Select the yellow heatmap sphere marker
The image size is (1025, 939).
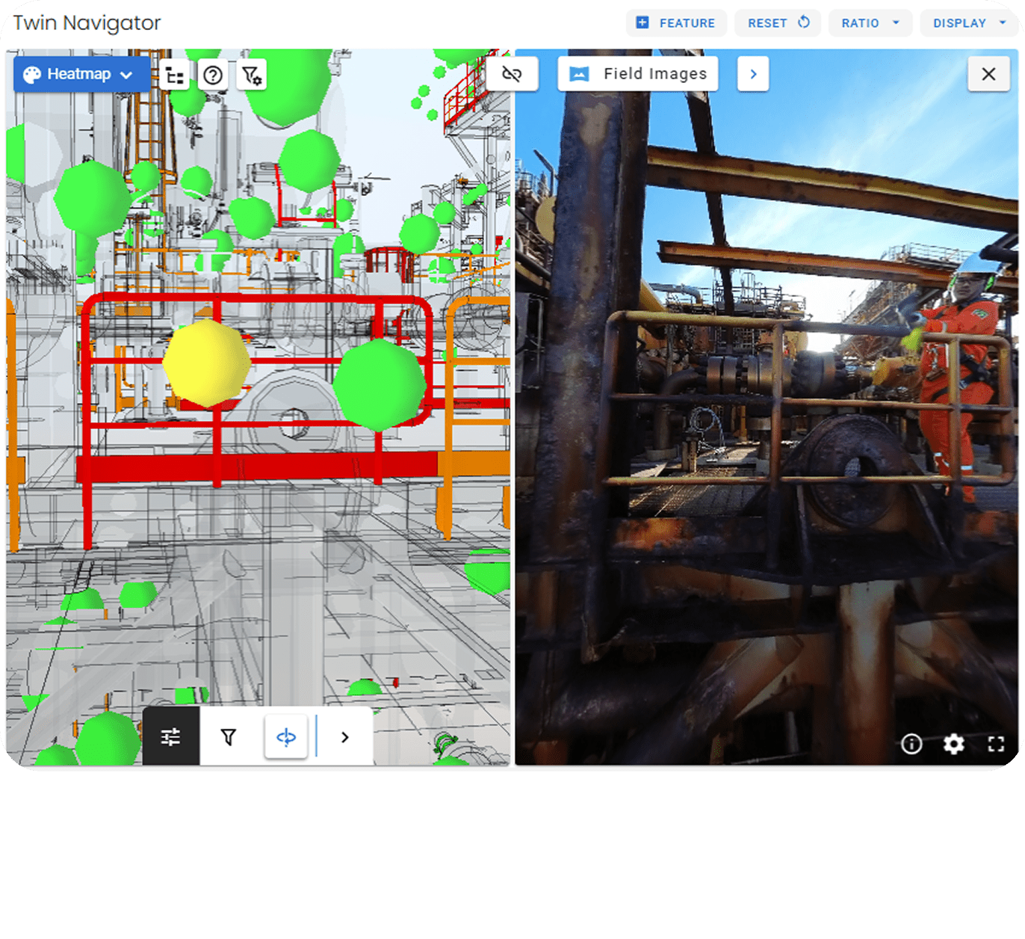tap(206, 363)
